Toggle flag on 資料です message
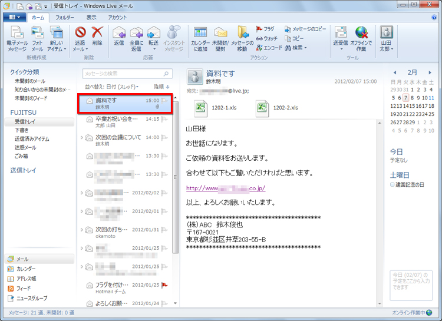This screenshot has height=321, width=442. click(x=164, y=101)
